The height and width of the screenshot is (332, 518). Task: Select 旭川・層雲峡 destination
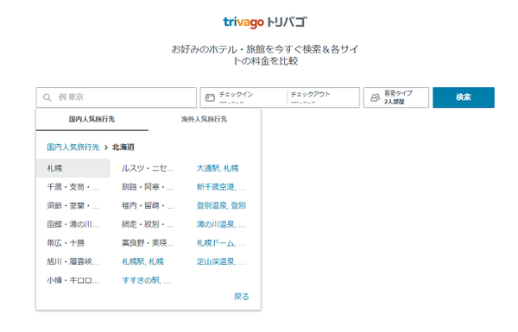[73, 262]
